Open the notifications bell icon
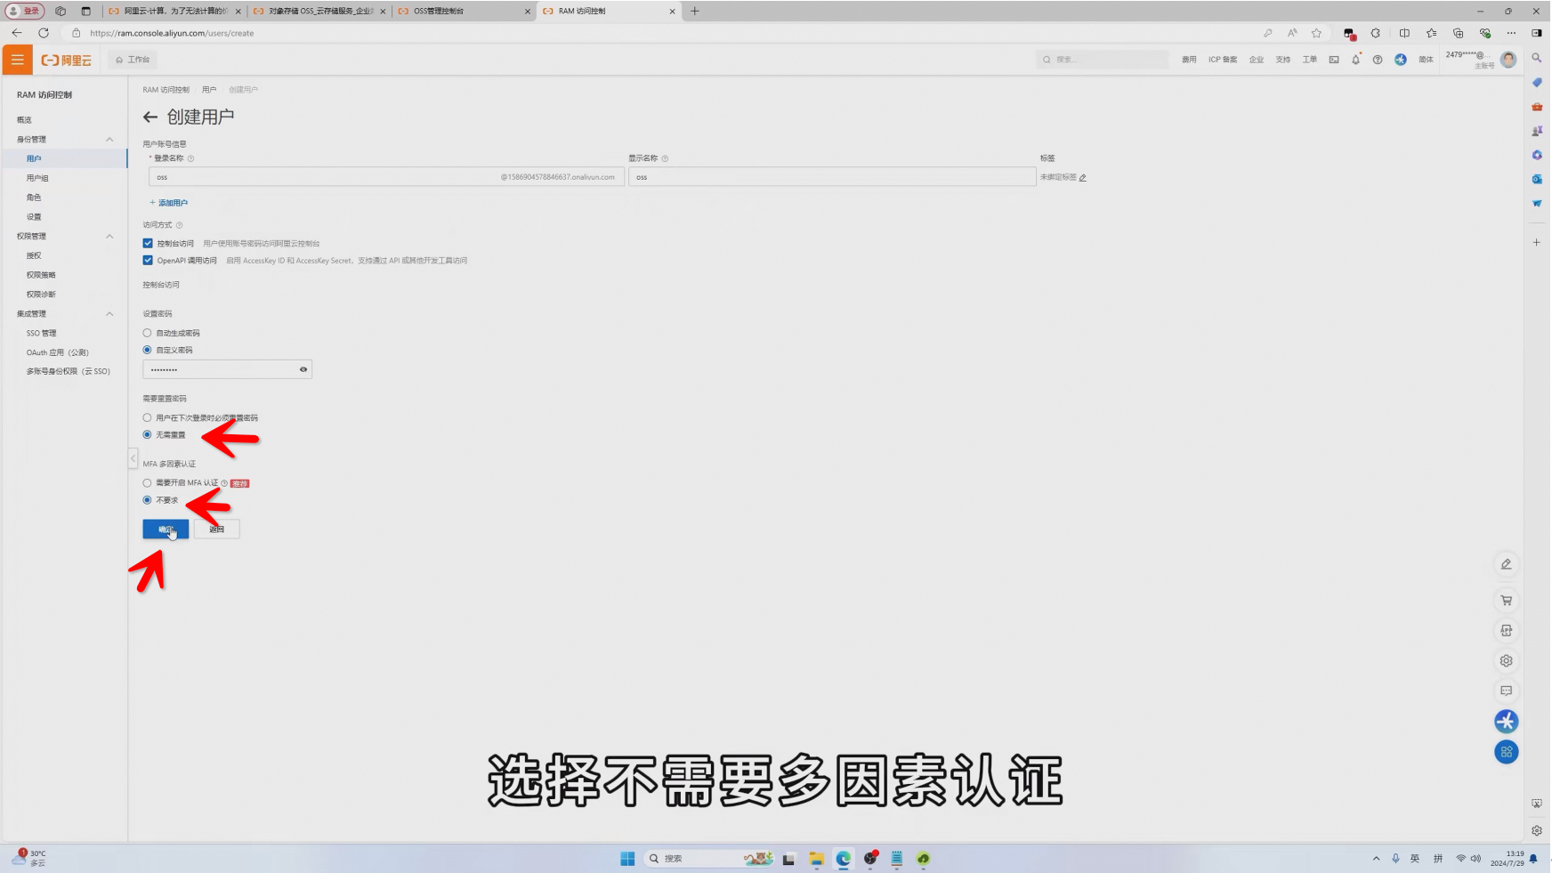This screenshot has height=873, width=1552. pyautogui.click(x=1355, y=60)
